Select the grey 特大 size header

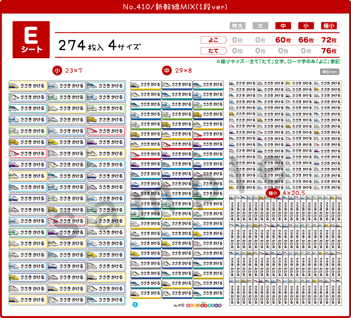[237, 26]
